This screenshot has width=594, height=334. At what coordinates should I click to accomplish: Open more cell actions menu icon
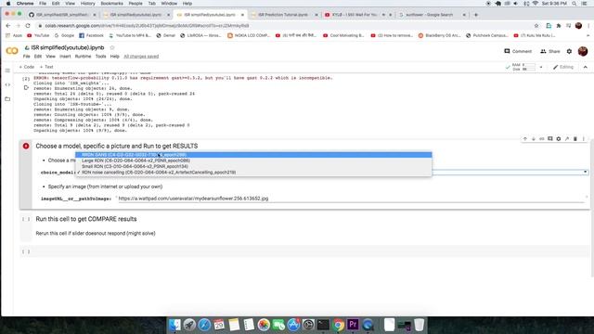(584, 139)
